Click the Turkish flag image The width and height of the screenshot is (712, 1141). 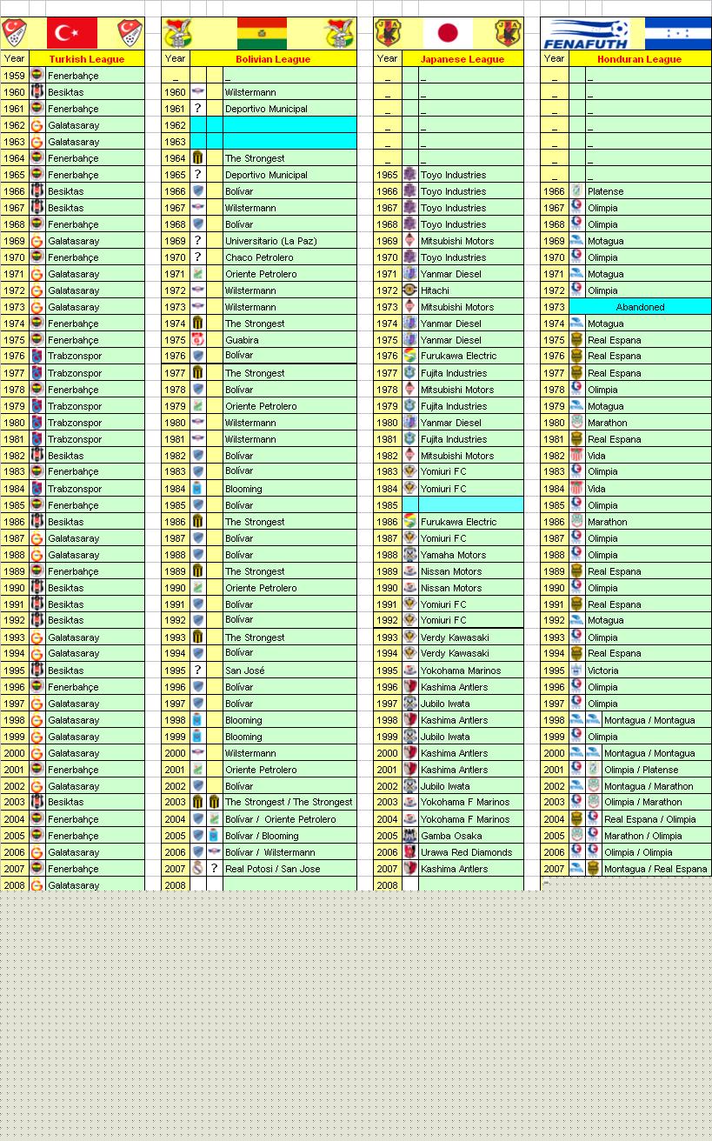(x=72, y=33)
